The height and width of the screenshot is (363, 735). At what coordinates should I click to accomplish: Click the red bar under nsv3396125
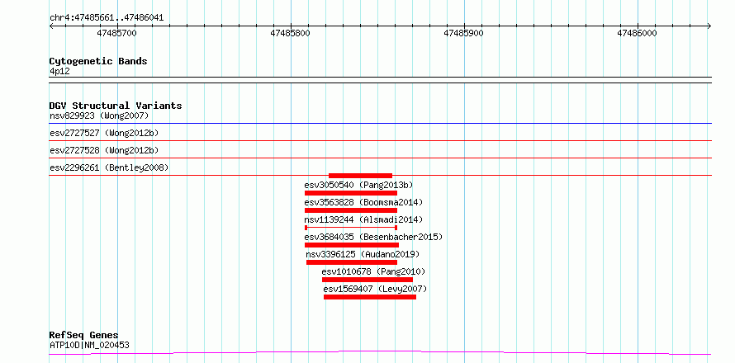352,262
